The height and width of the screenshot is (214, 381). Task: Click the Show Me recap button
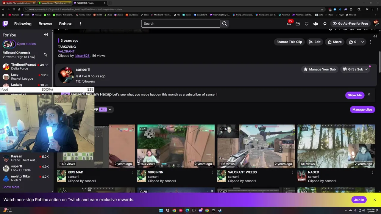[x=355, y=95]
